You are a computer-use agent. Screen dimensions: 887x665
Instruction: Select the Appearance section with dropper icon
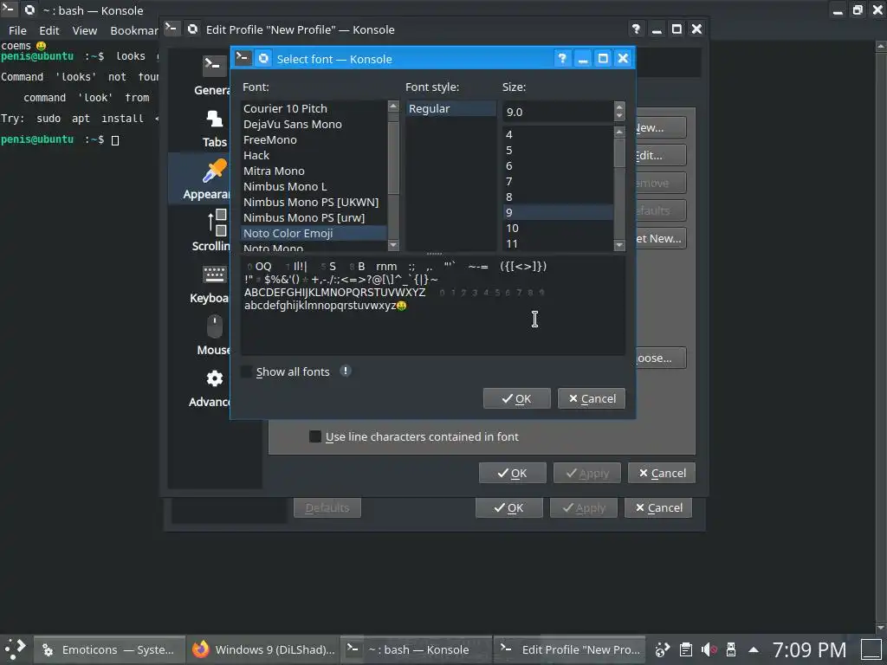pos(206,178)
